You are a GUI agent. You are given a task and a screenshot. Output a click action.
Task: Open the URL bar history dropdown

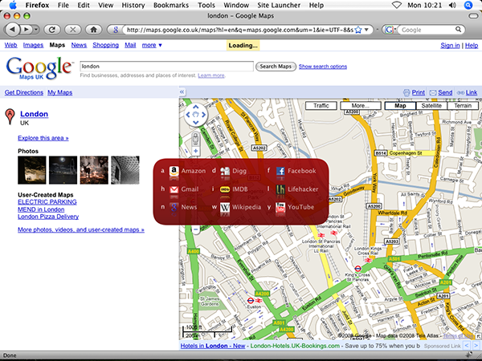click(366, 30)
